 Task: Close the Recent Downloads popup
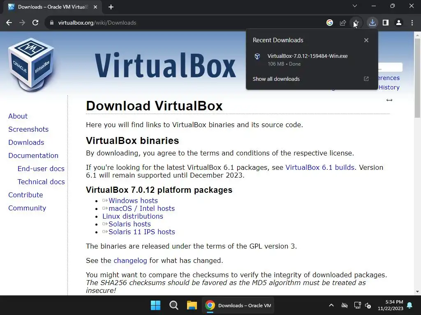click(366, 40)
